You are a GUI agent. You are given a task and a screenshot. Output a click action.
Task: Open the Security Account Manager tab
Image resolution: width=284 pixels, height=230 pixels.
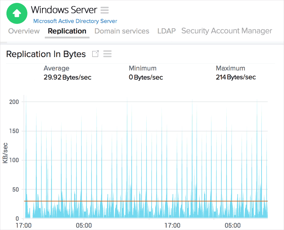click(227, 31)
